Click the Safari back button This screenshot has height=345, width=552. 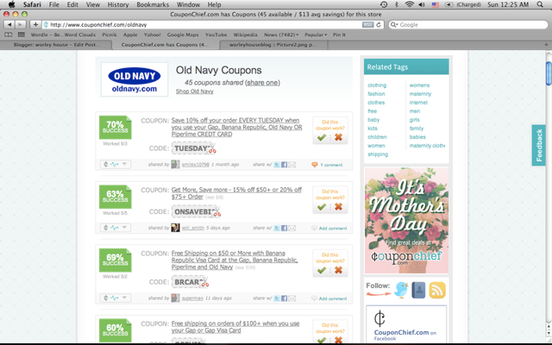point(9,24)
